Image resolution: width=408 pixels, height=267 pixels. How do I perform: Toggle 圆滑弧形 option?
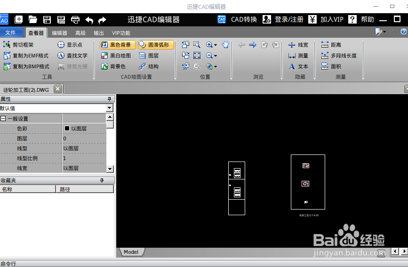click(x=156, y=45)
